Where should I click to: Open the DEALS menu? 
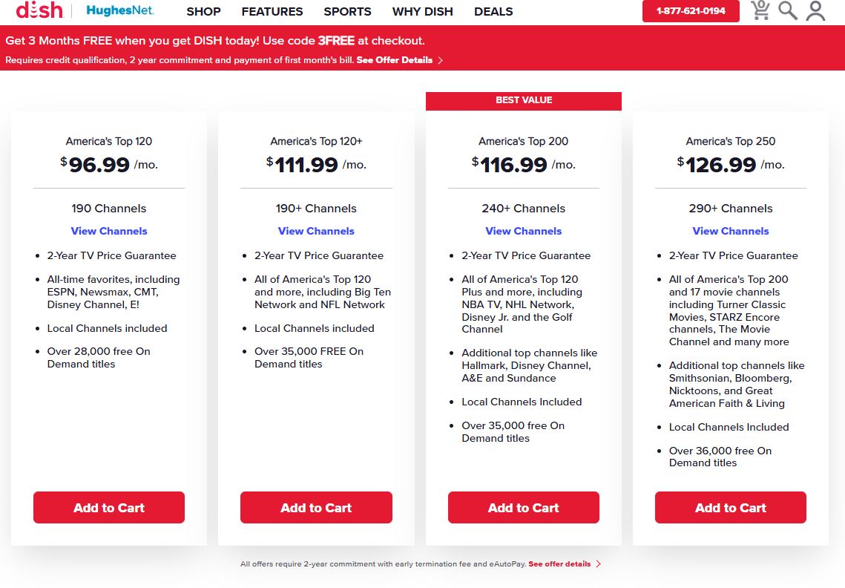[x=493, y=12]
